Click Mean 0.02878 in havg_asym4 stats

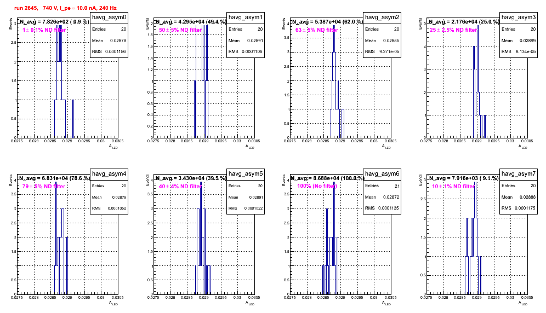[x=109, y=197]
